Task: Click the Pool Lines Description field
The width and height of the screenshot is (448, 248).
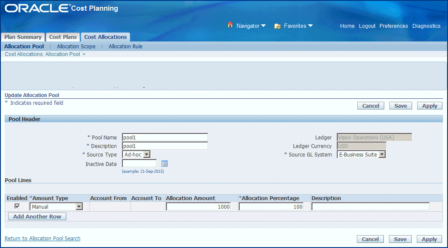Action: (371, 207)
